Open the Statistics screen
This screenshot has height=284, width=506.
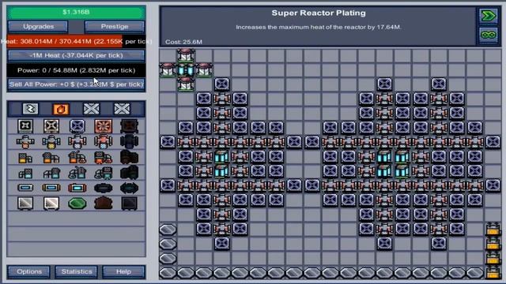pos(77,271)
